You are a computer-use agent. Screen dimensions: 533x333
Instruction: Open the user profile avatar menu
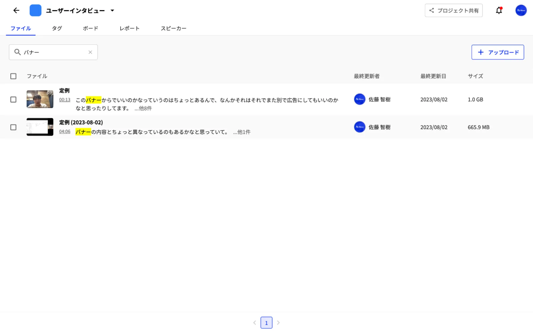pos(521,10)
